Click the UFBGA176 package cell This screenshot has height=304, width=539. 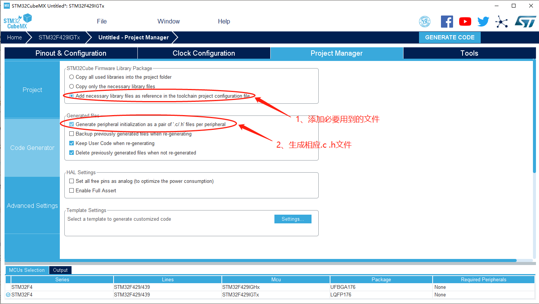click(x=381, y=287)
